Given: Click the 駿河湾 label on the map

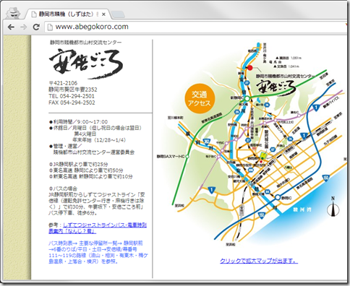Looking at the screenshot, I should point(302,209).
